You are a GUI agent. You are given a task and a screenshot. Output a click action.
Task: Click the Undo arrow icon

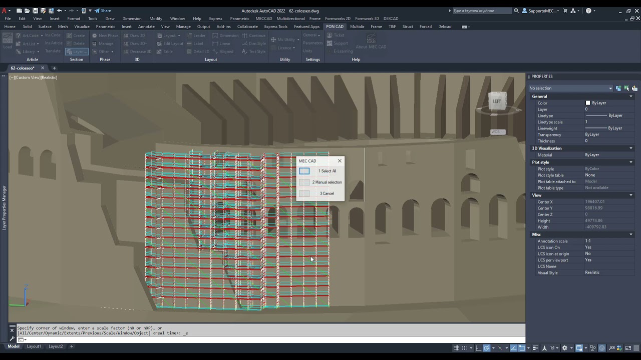[x=60, y=10]
